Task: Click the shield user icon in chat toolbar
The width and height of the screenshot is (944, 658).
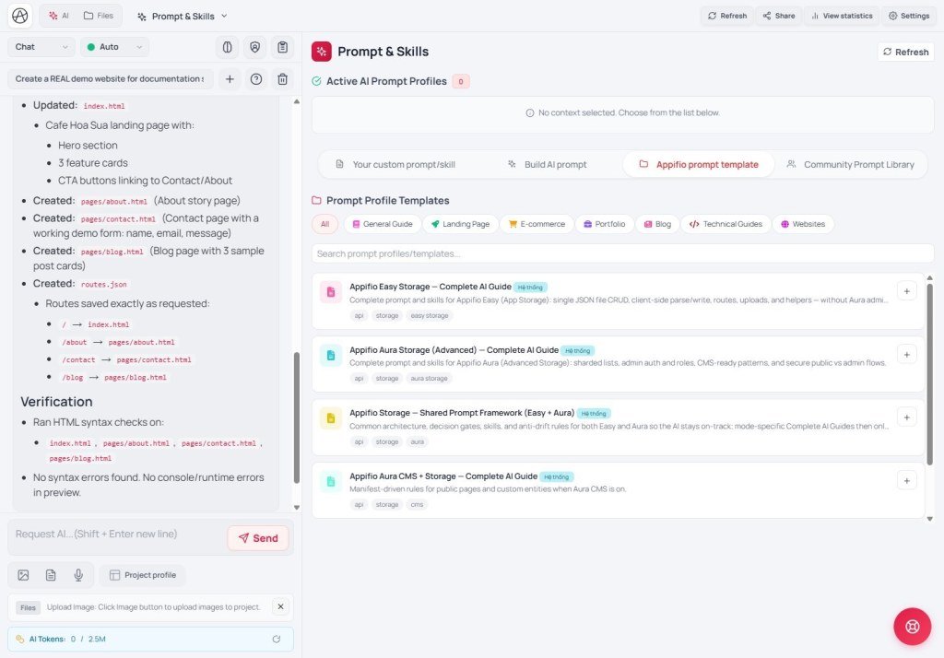Action: (x=254, y=47)
